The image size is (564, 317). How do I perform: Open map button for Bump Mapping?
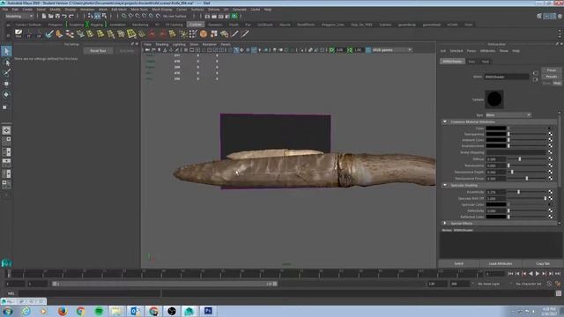(550, 152)
